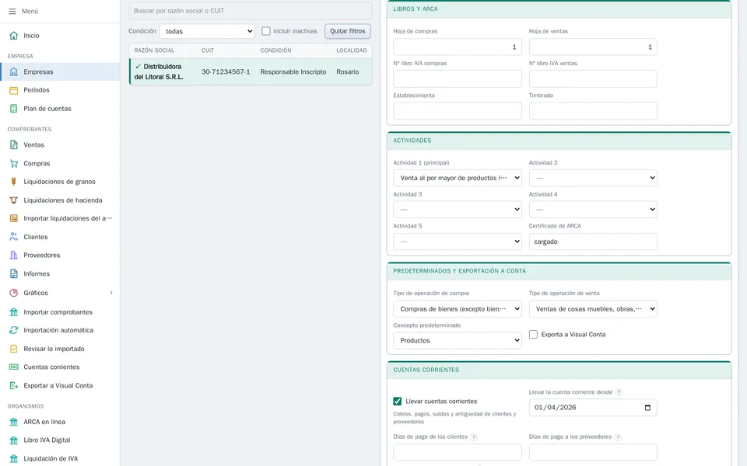Click the Proveedores building icon
The width and height of the screenshot is (747, 466).
(14, 256)
